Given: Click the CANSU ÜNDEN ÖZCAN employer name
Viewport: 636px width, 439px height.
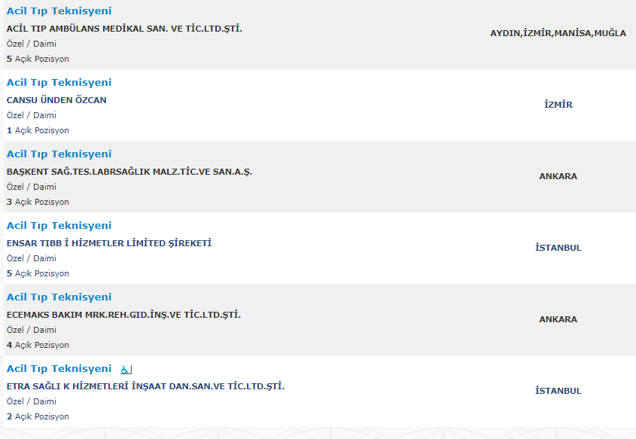Looking at the screenshot, I should click(56, 100).
